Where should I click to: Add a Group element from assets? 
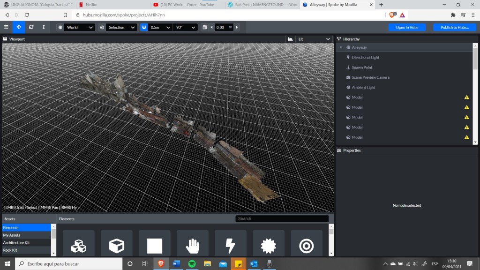[78, 245]
